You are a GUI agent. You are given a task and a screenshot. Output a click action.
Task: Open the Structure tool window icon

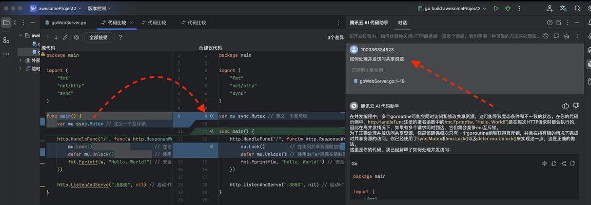pyautogui.click(x=6, y=40)
